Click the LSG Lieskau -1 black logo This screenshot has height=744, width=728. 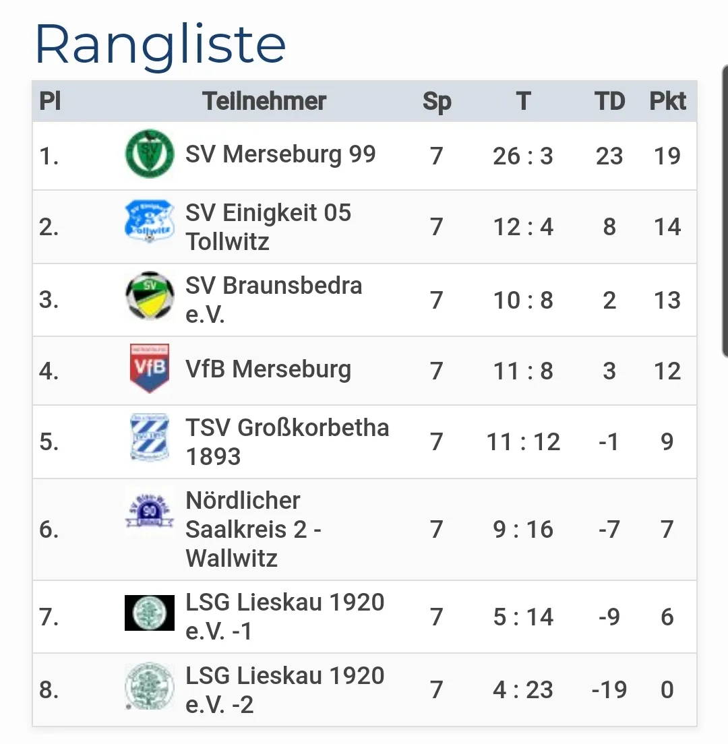(149, 613)
